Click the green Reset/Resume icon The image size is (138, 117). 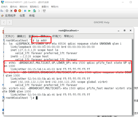tap(29, 11)
